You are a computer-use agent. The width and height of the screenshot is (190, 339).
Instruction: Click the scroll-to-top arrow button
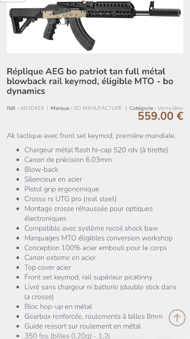tap(177, 318)
